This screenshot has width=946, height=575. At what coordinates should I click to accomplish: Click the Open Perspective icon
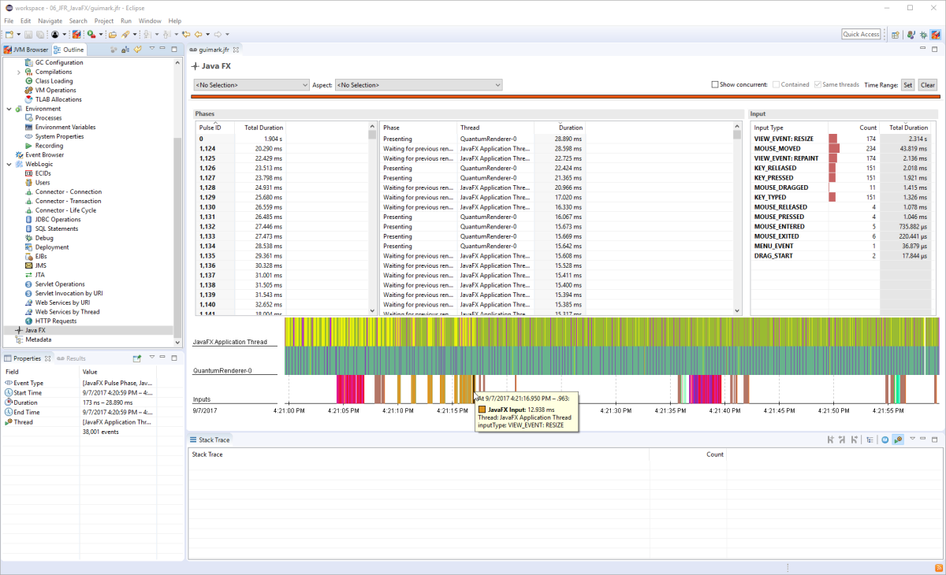tap(896, 35)
